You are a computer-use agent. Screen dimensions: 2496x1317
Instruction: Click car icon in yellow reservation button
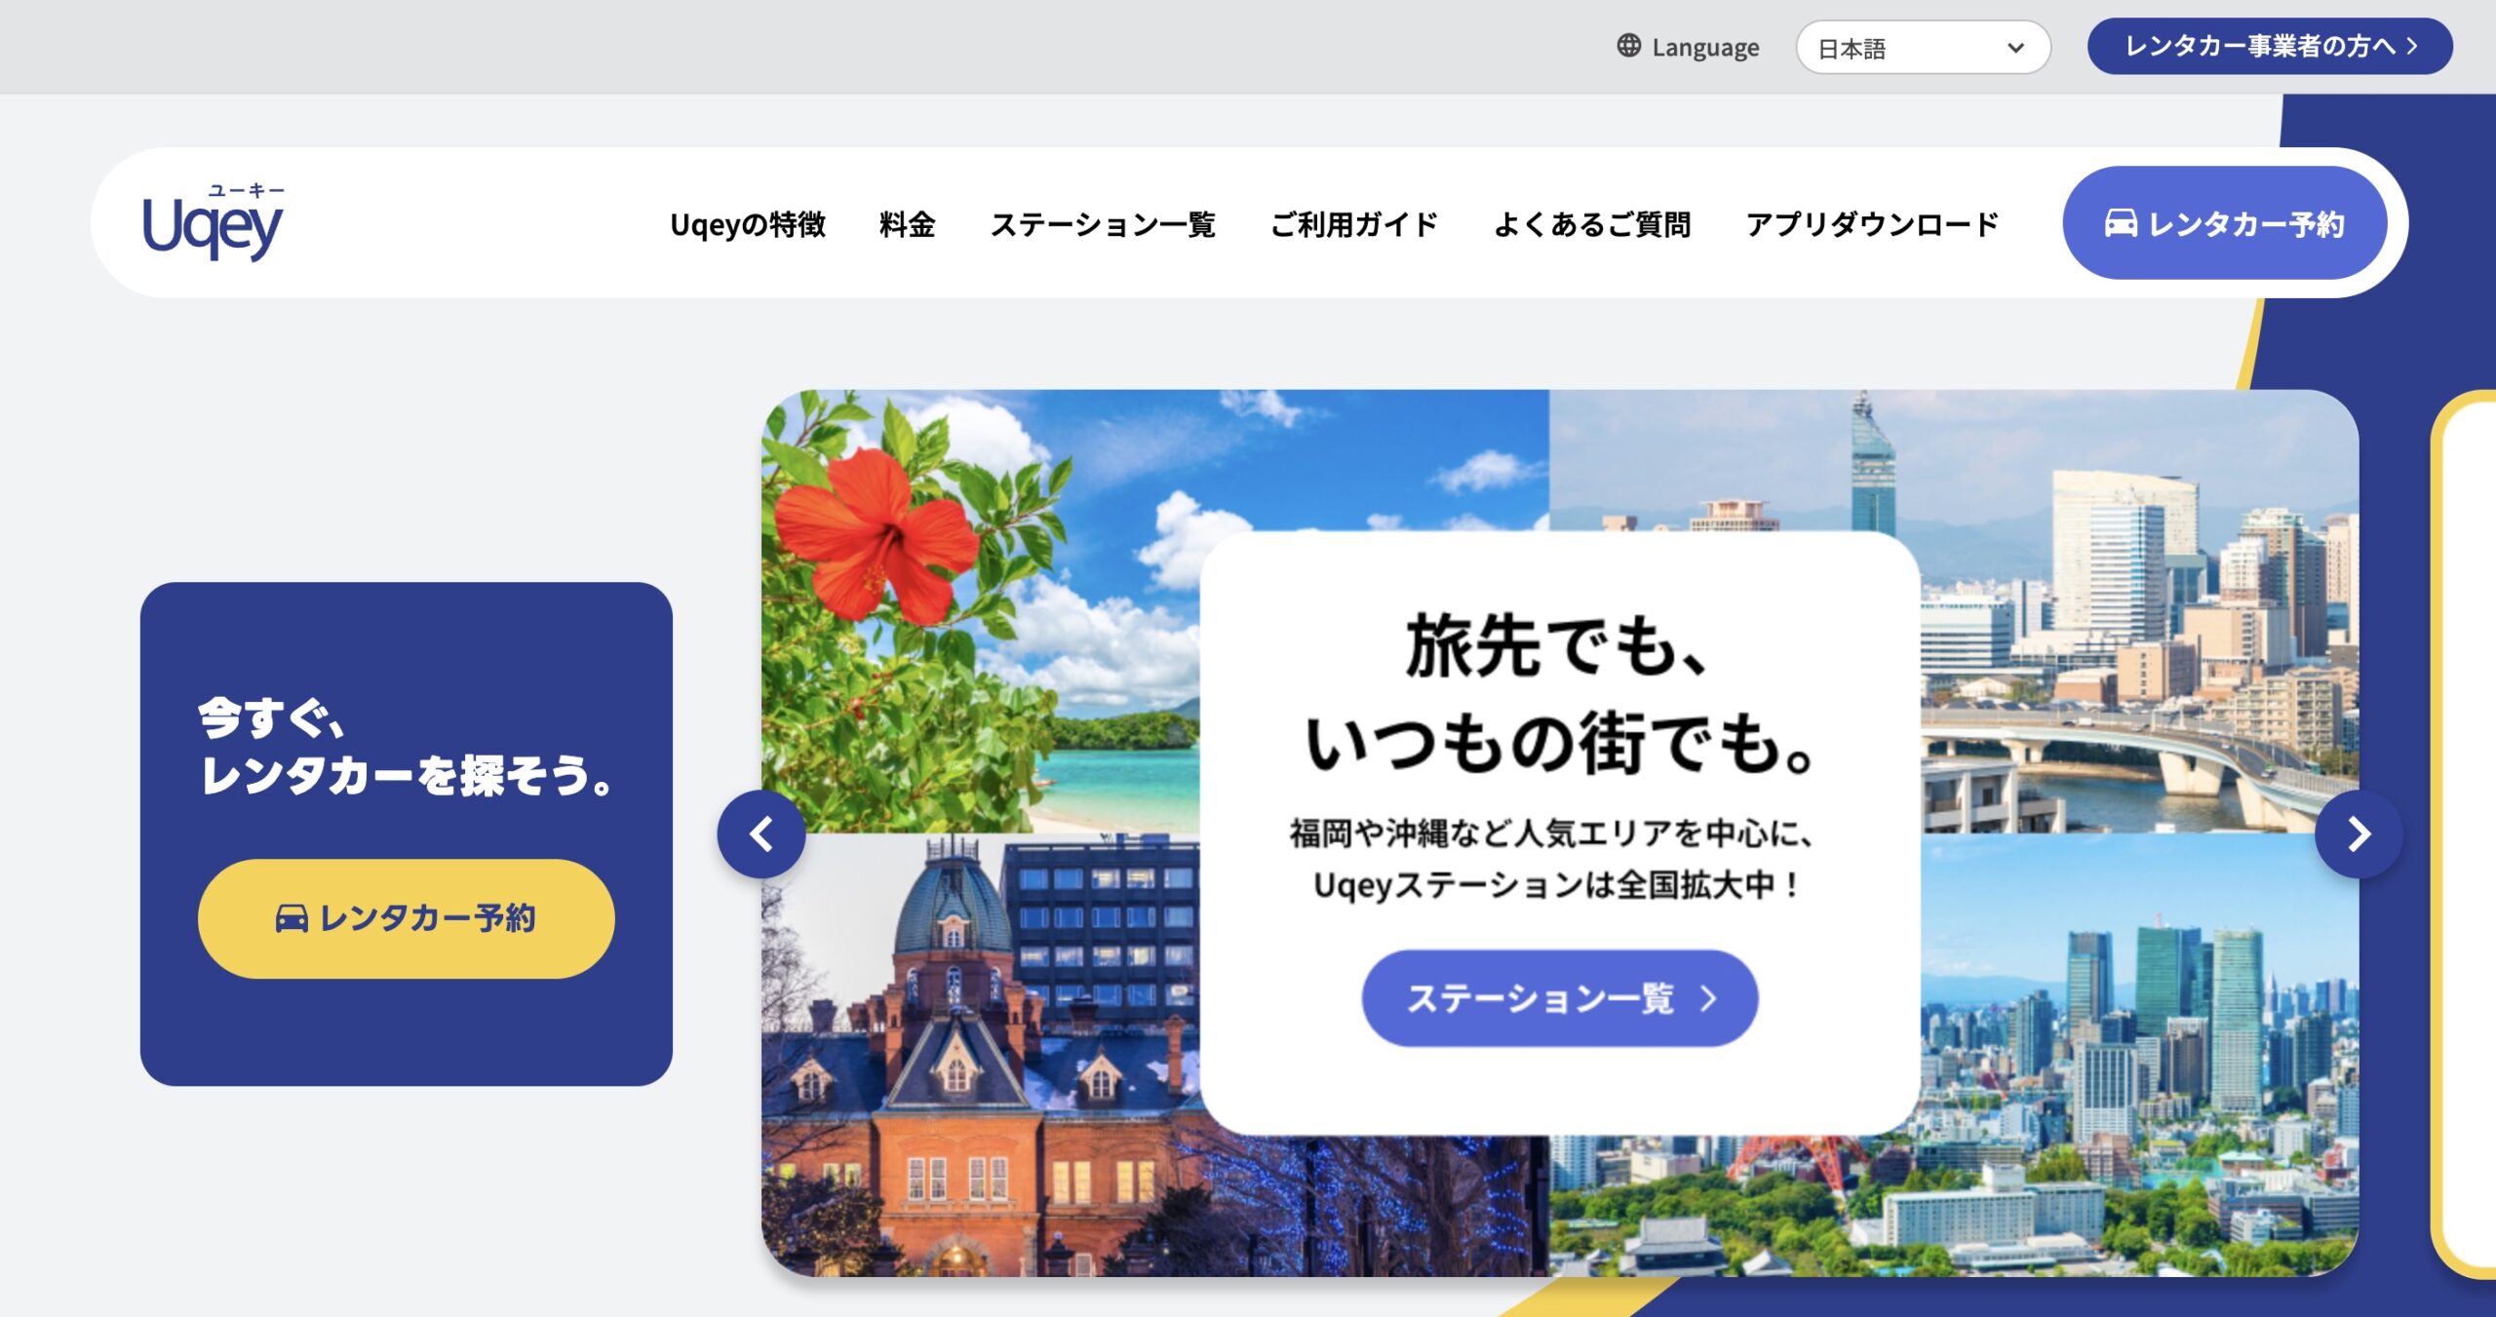[x=292, y=918]
